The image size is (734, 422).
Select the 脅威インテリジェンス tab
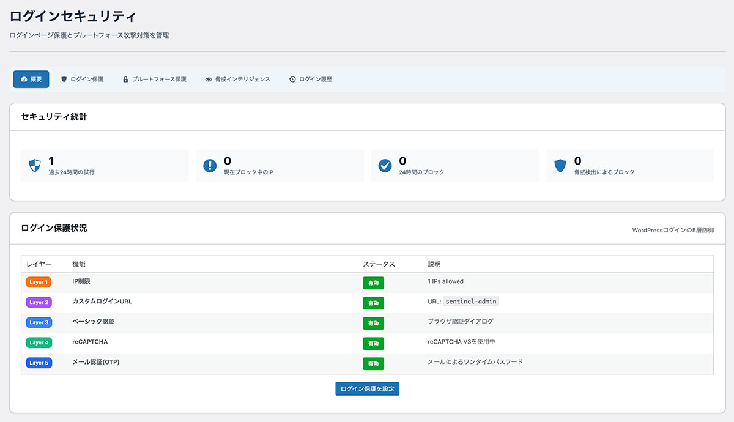[x=237, y=80]
